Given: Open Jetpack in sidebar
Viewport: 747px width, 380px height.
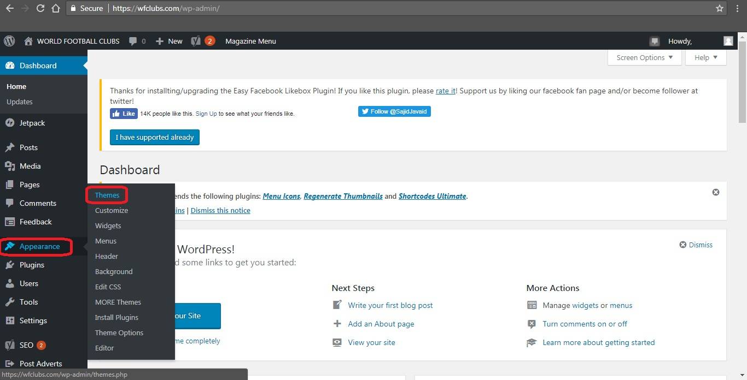Looking at the screenshot, I should coord(44,123).
